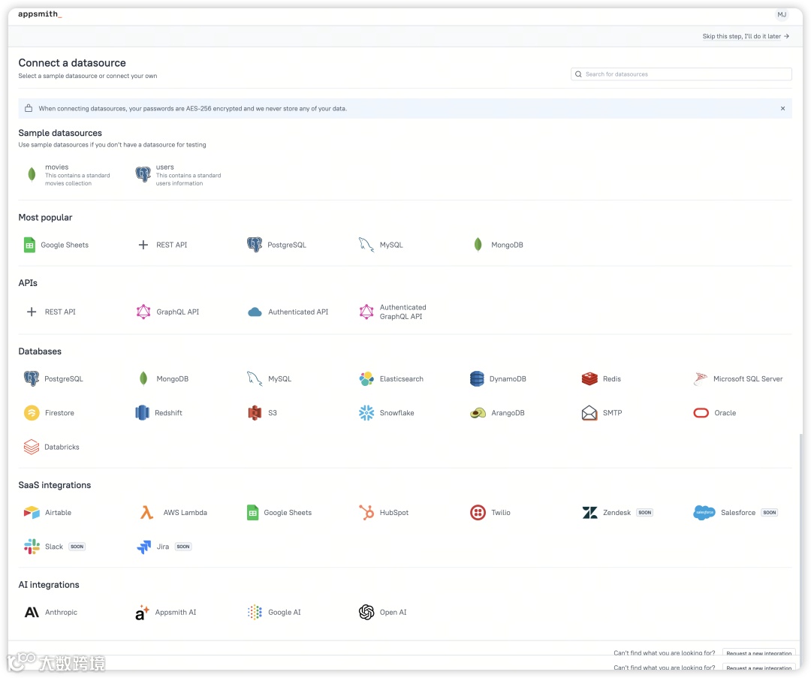The height and width of the screenshot is (678, 811).
Task: Select the S3 datasource
Action: tap(263, 413)
